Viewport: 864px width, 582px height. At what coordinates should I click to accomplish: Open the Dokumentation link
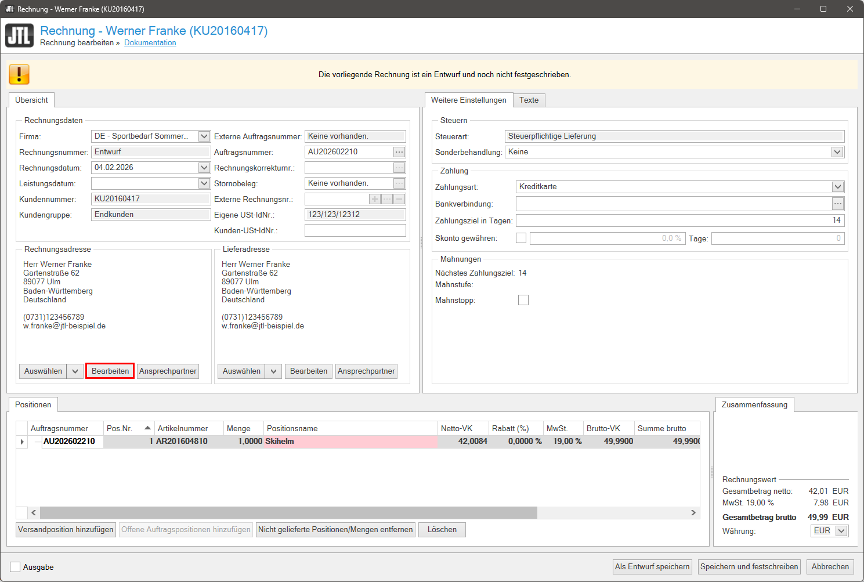coord(150,43)
